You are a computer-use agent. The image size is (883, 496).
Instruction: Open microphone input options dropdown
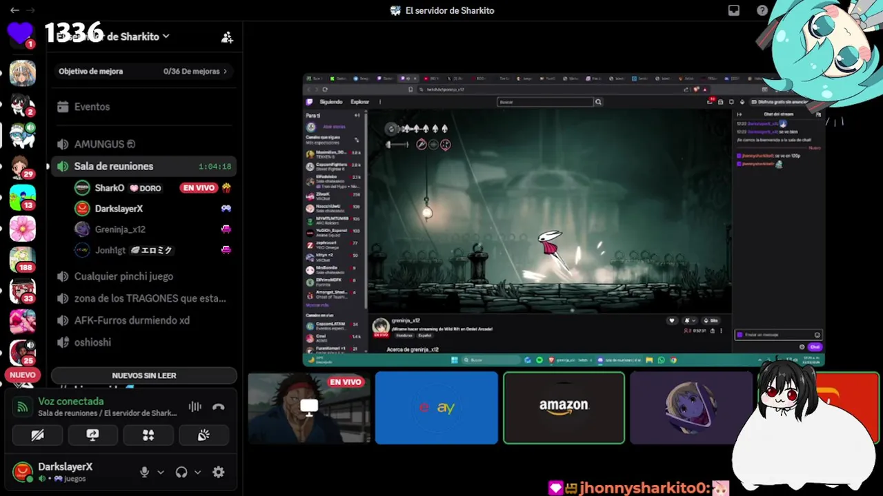pos(161,473)
